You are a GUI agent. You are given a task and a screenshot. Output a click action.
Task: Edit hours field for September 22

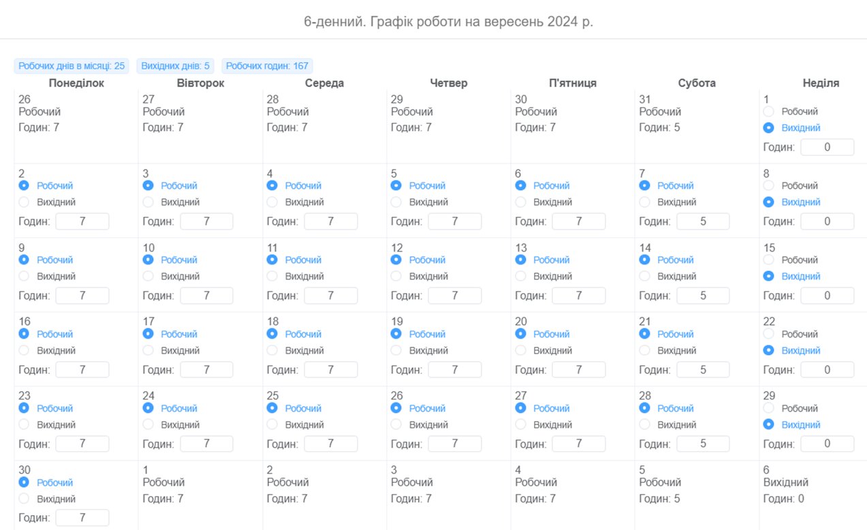[x=827, y=370]
